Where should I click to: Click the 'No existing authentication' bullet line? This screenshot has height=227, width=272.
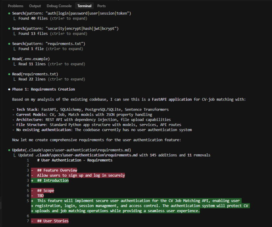(102, 130)
